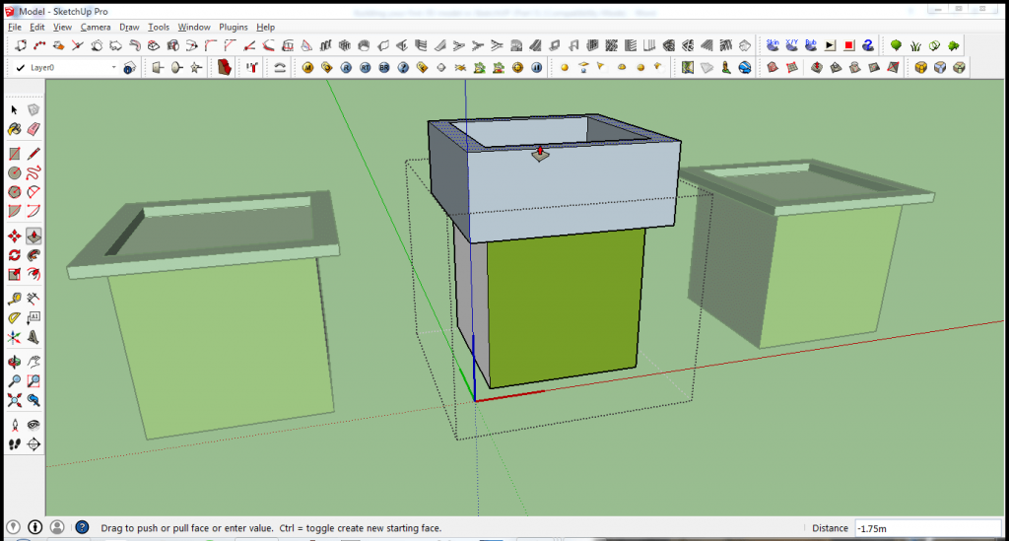Select the Tape Measure tool
Screen dimensions: 1009x541
click(14, 299)
